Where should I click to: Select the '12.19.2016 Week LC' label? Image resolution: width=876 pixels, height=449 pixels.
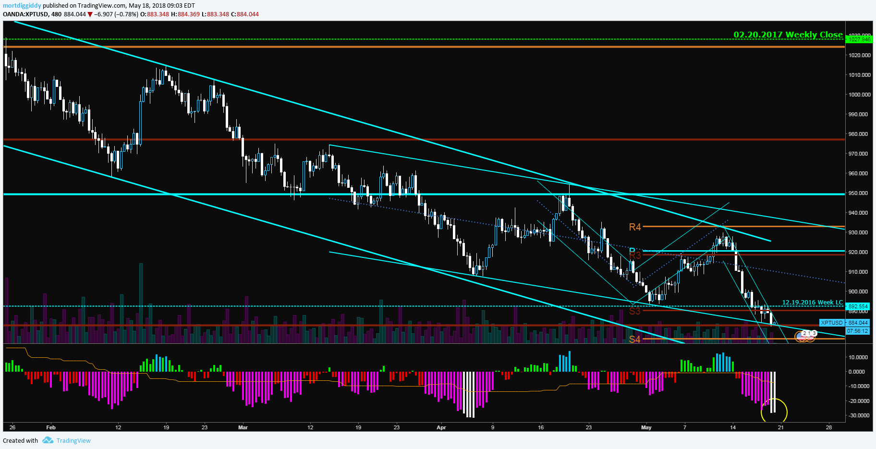[812, 302]
